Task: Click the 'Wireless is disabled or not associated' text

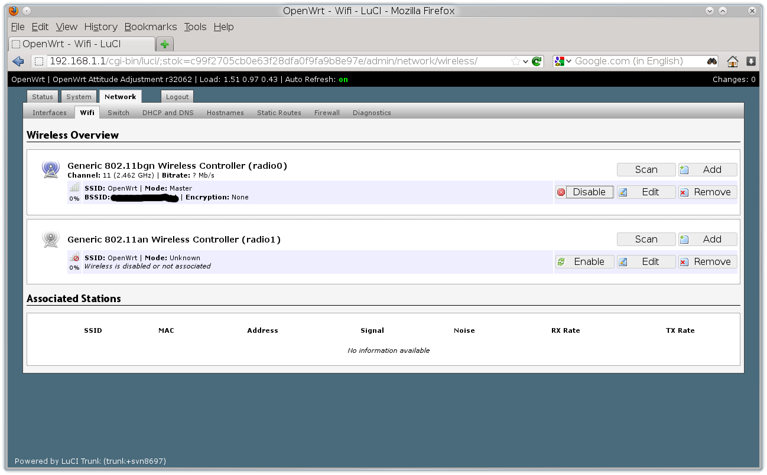Action: pos(147,266)
